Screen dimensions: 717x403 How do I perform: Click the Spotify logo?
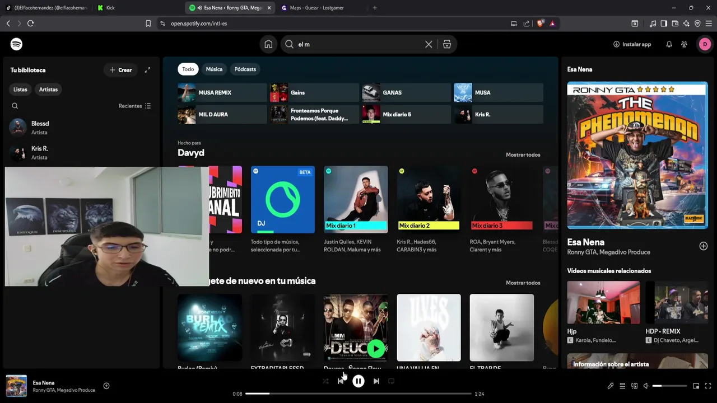[x=16, y=44]
